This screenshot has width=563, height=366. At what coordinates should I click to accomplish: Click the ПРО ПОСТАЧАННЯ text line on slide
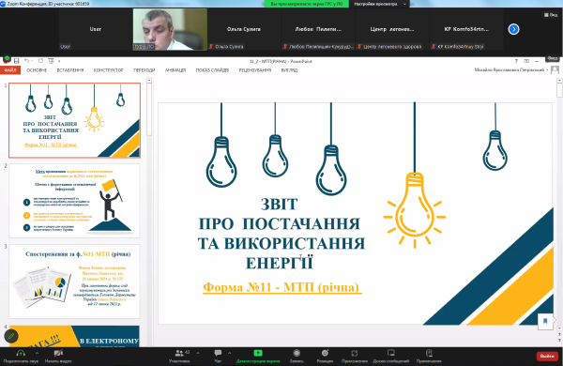tap(280, 223)
